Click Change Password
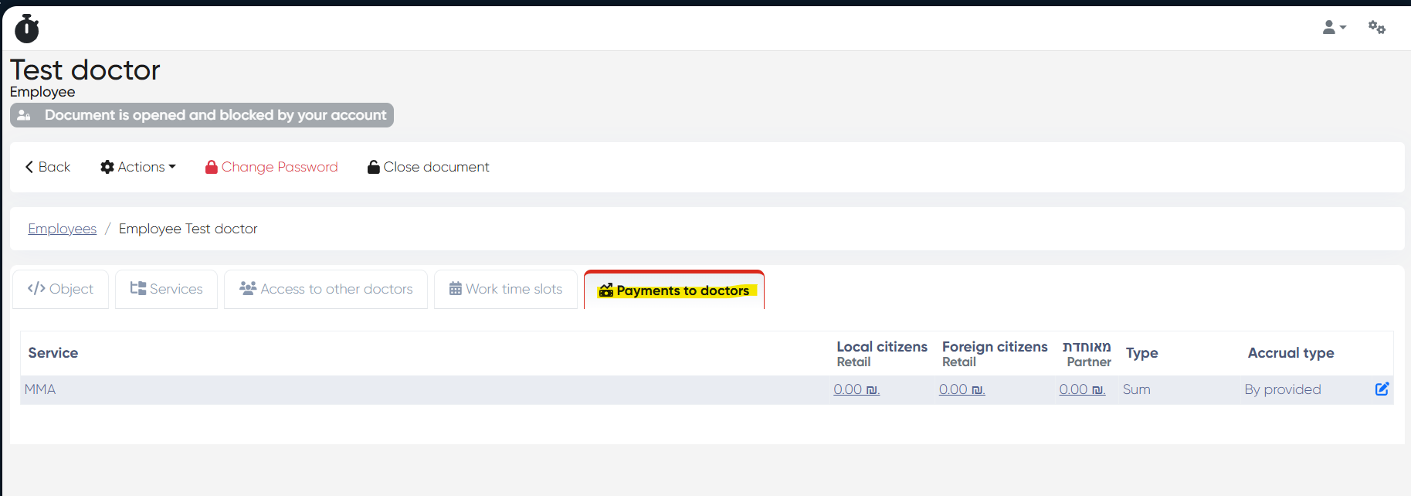Viewport: 1411px width, 496px height. [x=279, y=167]
